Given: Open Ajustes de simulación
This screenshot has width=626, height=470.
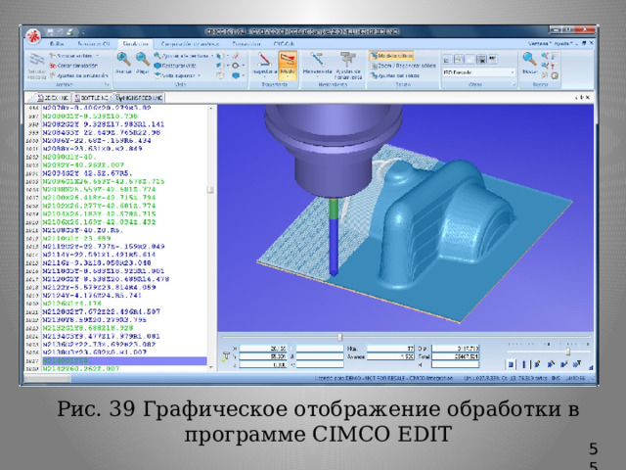Looking at the screenshot, I should point(78,75).
